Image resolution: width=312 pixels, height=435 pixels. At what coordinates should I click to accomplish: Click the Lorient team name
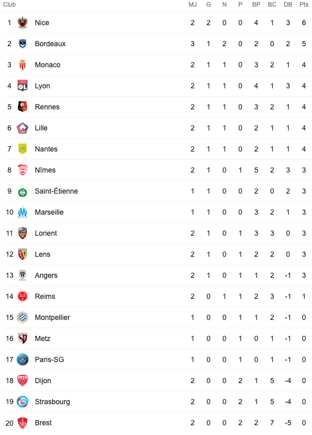(x=46, y=233)
